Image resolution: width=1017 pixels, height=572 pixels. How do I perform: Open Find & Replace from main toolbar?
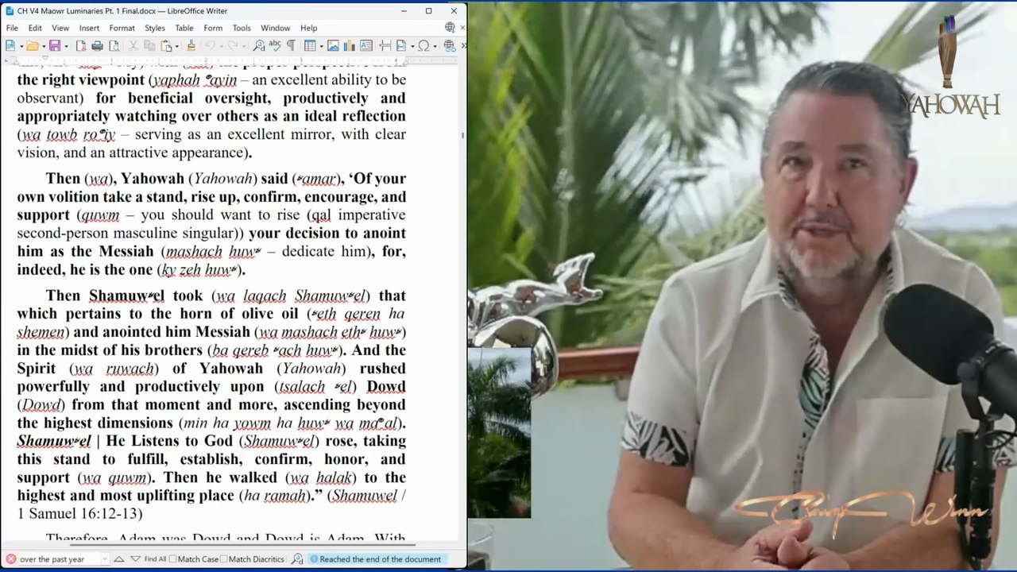(x=259, y=46)
